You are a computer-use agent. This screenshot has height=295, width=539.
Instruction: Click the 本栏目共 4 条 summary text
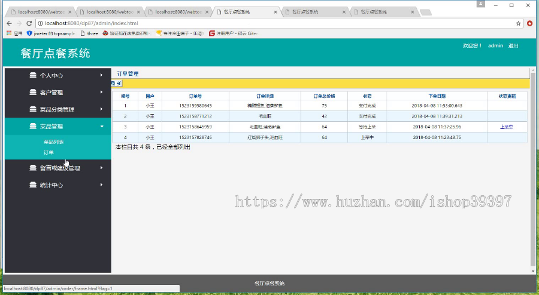pyautogui.click(x=153, y=147)
